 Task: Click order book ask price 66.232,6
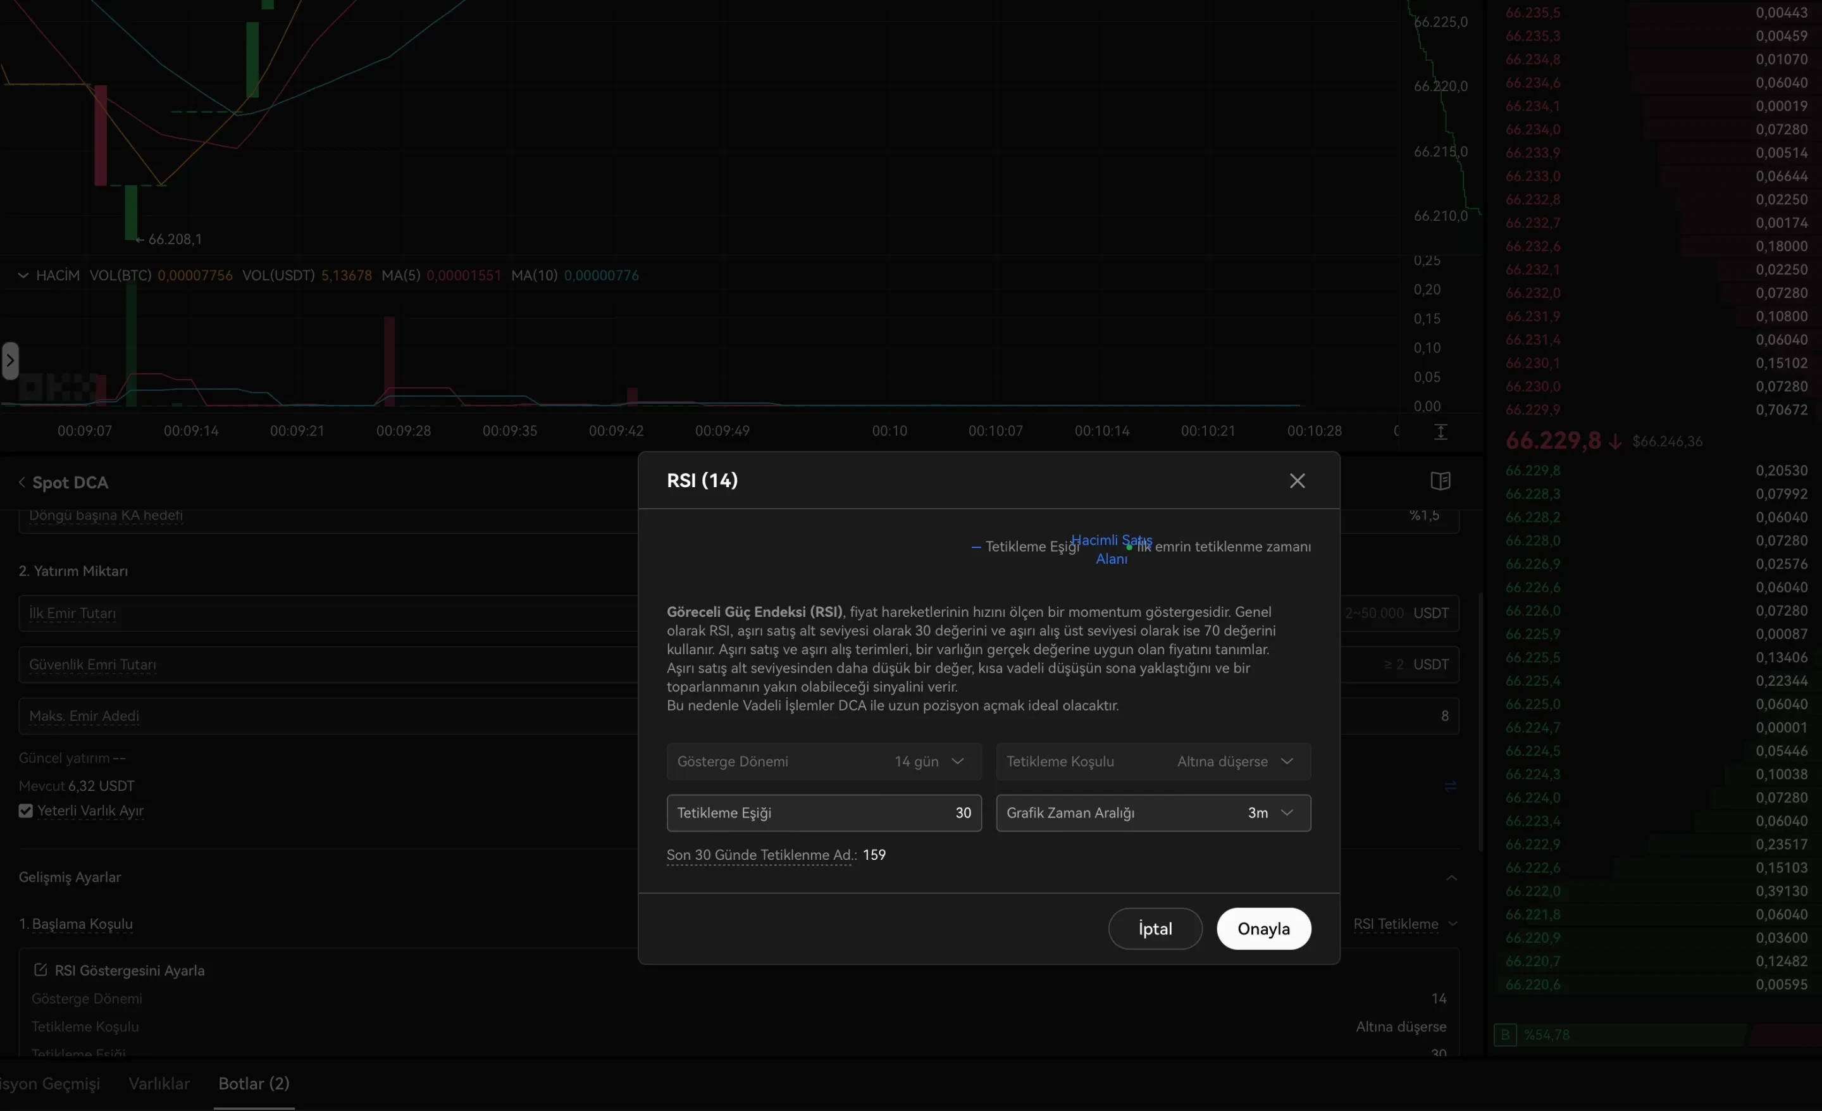(1533, 245)
